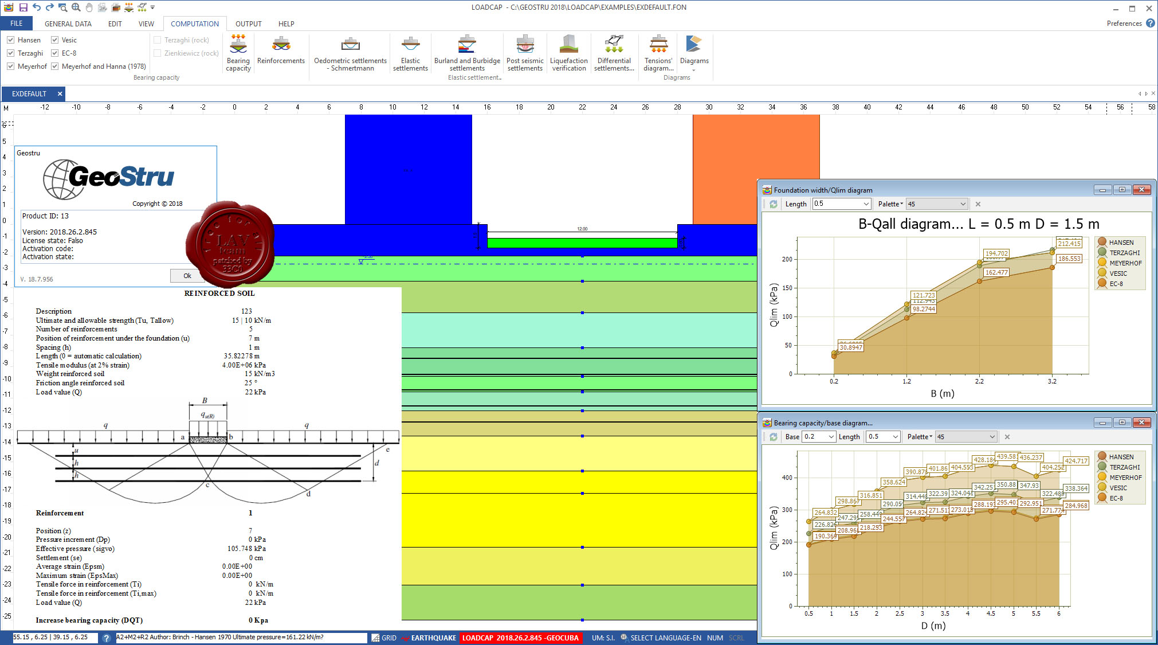This screenshot has width=1158, height=645.
Task: Click HANSEN legend swatch in top diagram
Action: (x=1102, y=243)
